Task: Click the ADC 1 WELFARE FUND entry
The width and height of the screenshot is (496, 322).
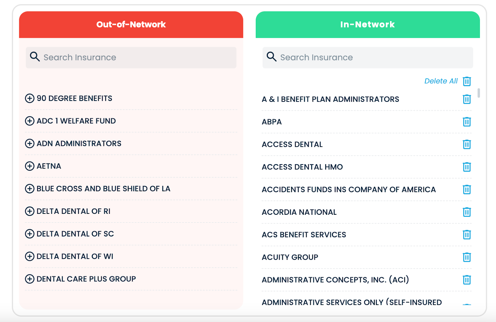Action: coord(76,121)
